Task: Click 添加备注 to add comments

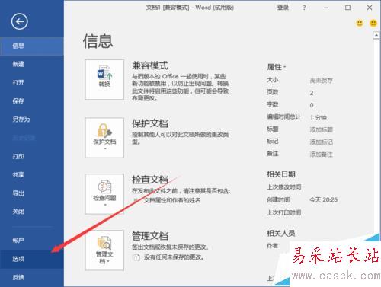Action: pos(322,155)
